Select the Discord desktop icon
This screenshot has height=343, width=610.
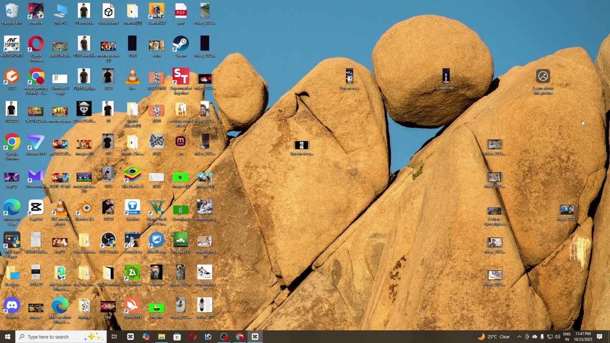[12, 308]
